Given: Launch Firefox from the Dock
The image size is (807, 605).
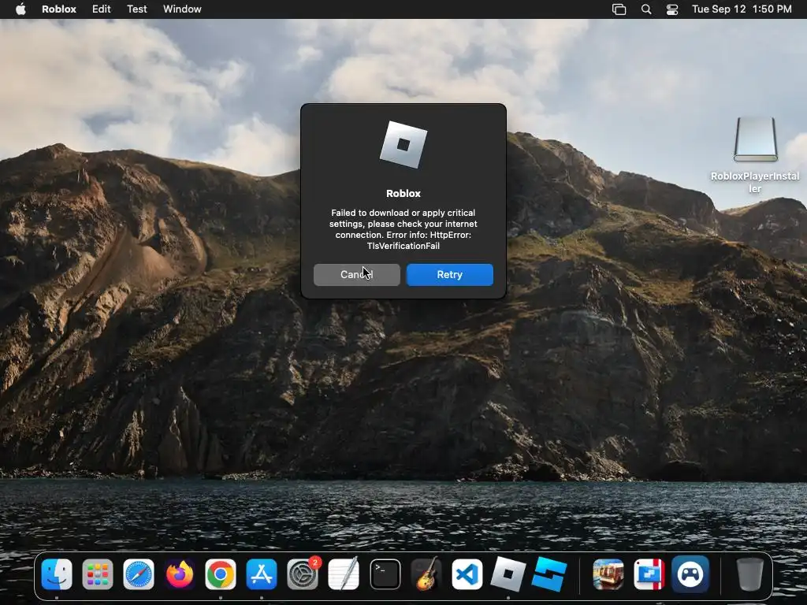Looking at the screenshot, I should tap(180, 574).
